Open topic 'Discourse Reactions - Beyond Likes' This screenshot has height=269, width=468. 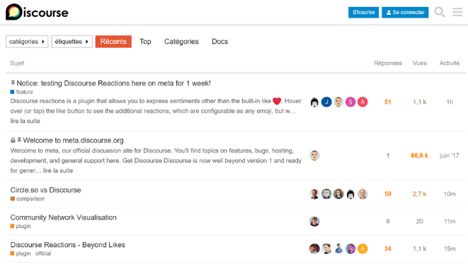pyautogui.click(x=68, y=244)
